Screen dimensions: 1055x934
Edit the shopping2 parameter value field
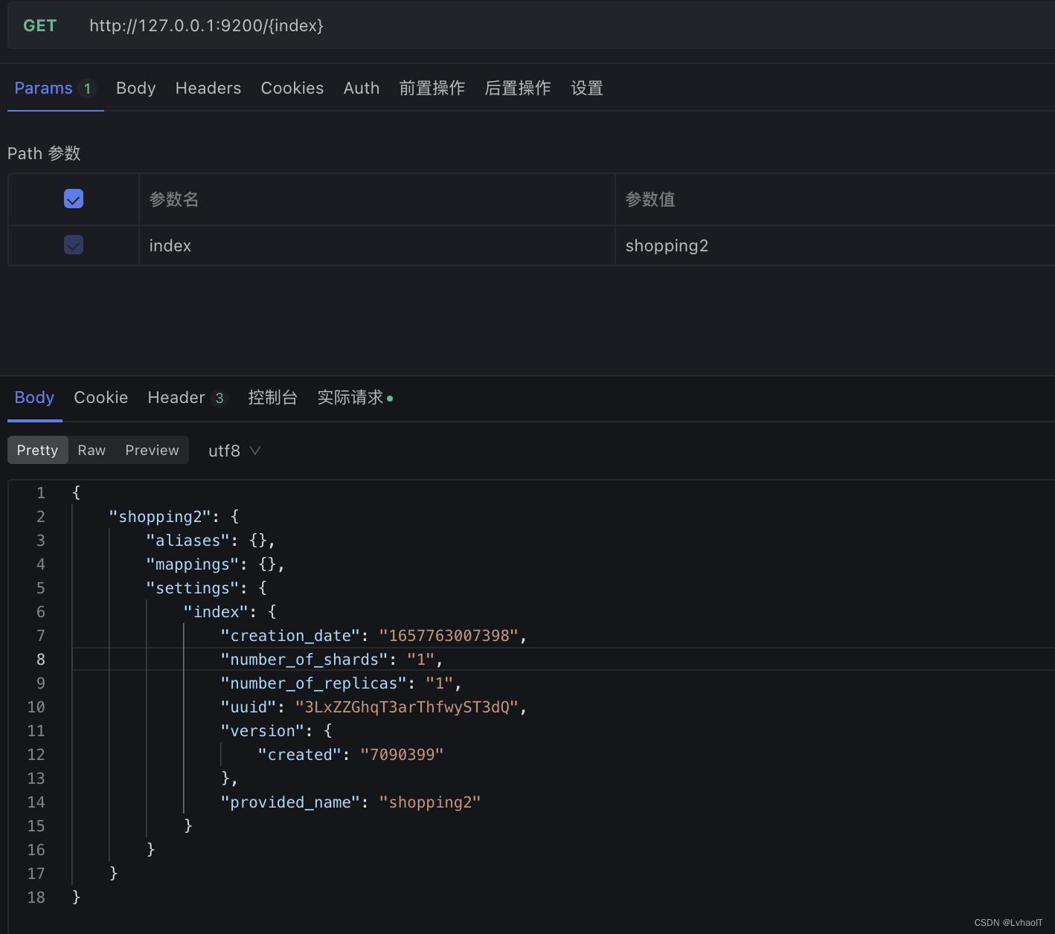coord(835,245)
